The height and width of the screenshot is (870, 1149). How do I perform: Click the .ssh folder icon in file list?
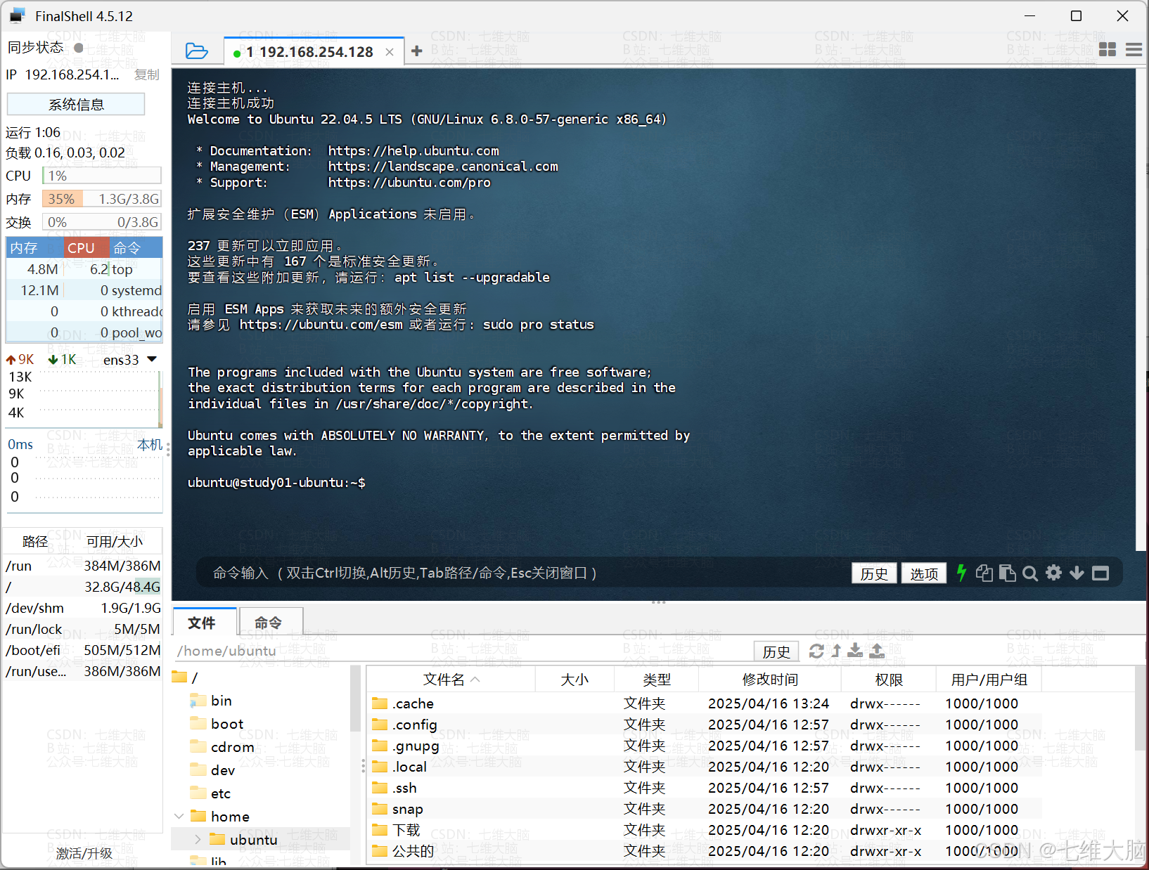coord(380,788)
